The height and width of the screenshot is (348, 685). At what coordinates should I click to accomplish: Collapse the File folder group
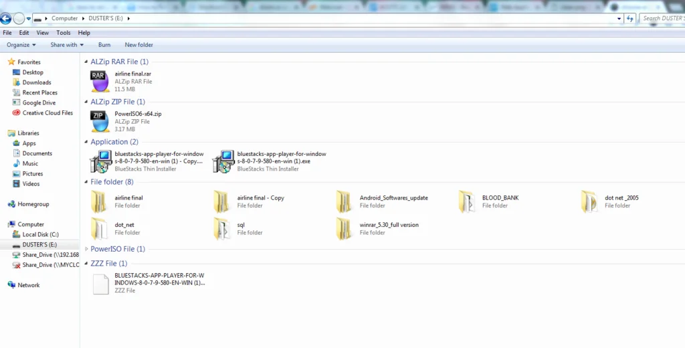86,182
